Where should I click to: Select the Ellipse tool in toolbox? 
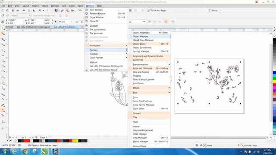pos(3,66)
